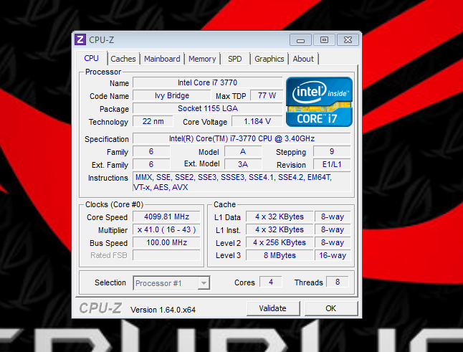Click the 22 nm technology value
The height and width of the screenshot is (352, 463).
[153, 121]
